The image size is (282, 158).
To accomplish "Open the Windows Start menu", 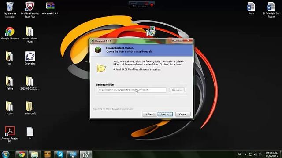I will tap(6, 154).
